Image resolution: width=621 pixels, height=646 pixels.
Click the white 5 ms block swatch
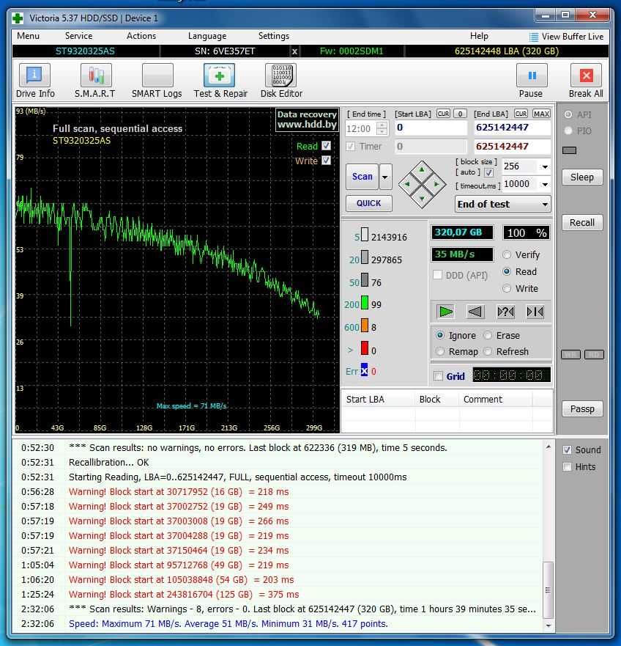365,235
